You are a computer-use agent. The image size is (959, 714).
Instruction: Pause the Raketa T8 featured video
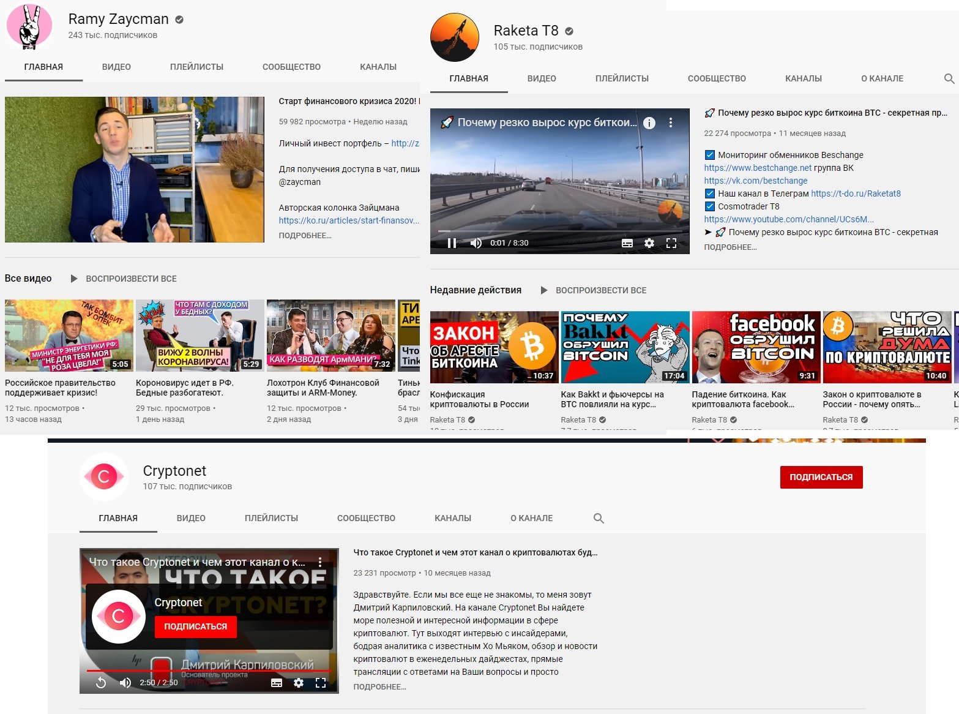(452, 243)
